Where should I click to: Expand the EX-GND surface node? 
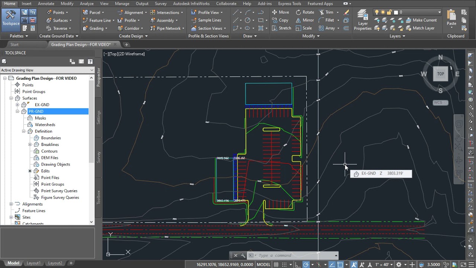[x=17, y=105]
